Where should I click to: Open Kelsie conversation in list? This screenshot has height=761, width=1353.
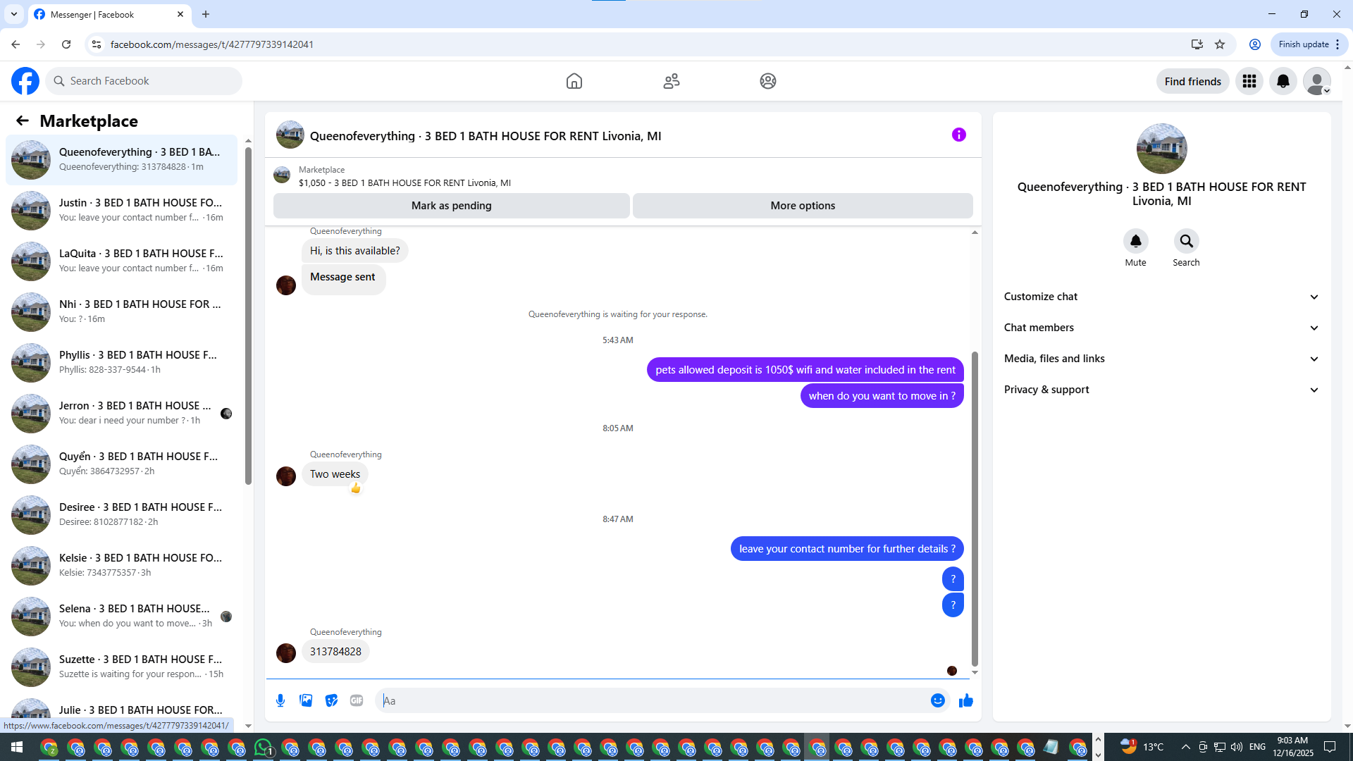pyautogui.click(x=121, y=565)
